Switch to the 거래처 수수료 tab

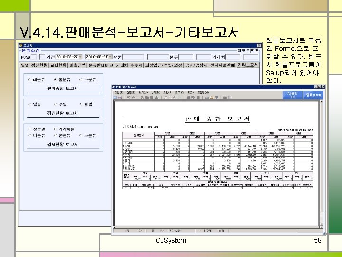(129, 65)
